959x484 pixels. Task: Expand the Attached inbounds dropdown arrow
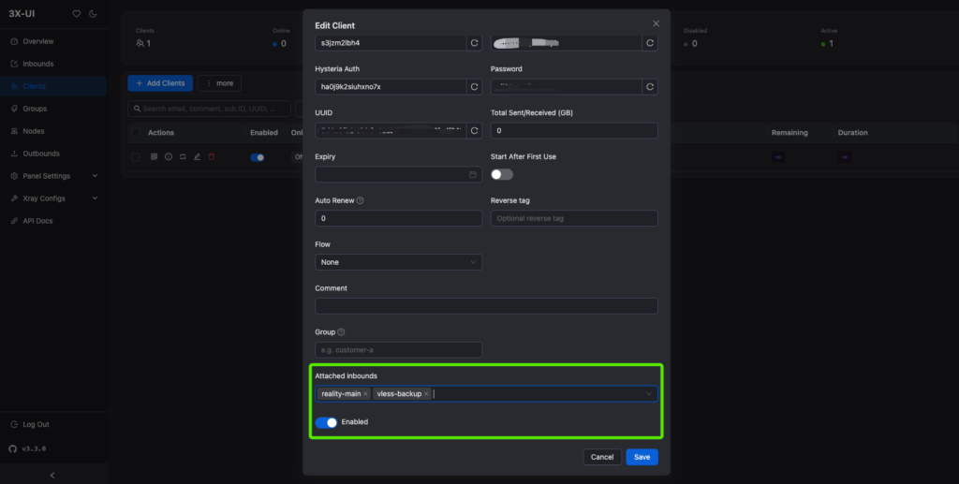pyautogui.click(x=649, y=394)
